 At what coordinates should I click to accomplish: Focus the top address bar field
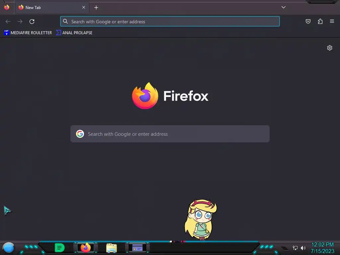click(x=170, y=22)
